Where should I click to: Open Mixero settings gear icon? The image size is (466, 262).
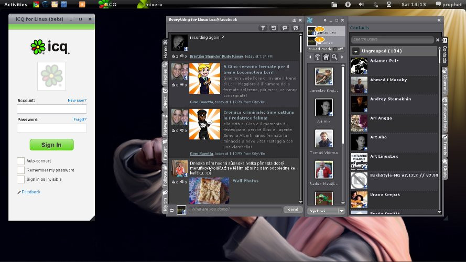tap(325, 20)
